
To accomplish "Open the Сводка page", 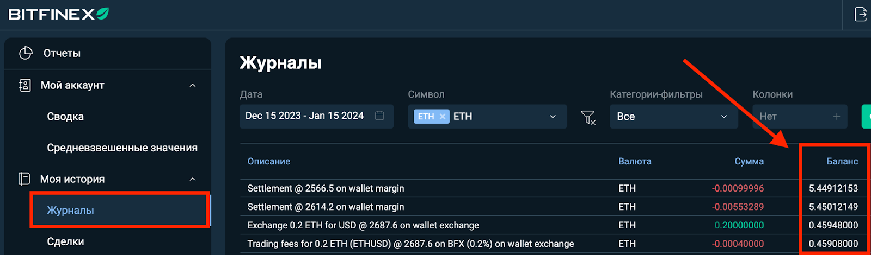I will click(65, 117).
